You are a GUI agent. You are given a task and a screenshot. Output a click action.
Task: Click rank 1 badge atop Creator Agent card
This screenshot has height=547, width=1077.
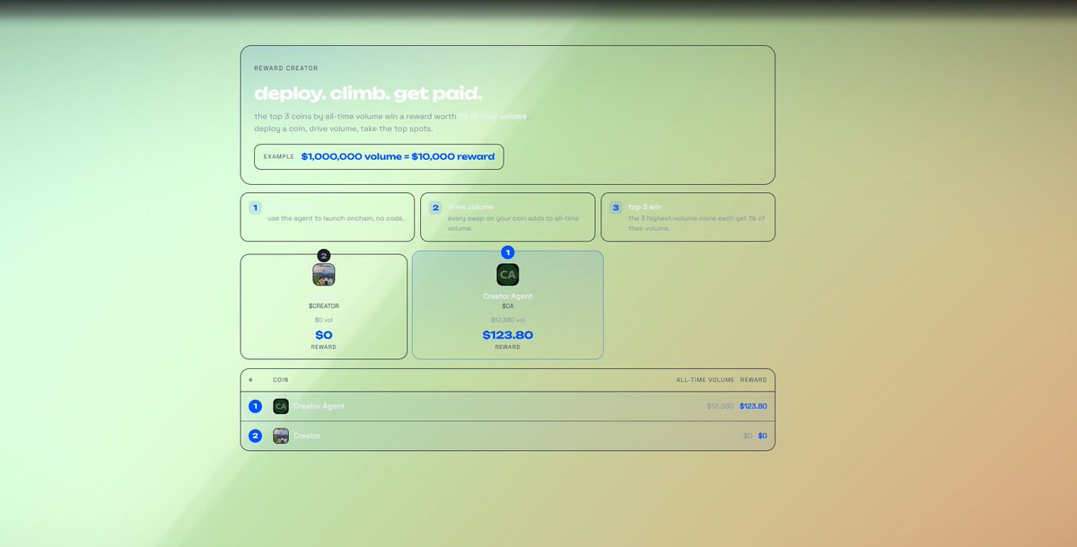coord(508,252)
